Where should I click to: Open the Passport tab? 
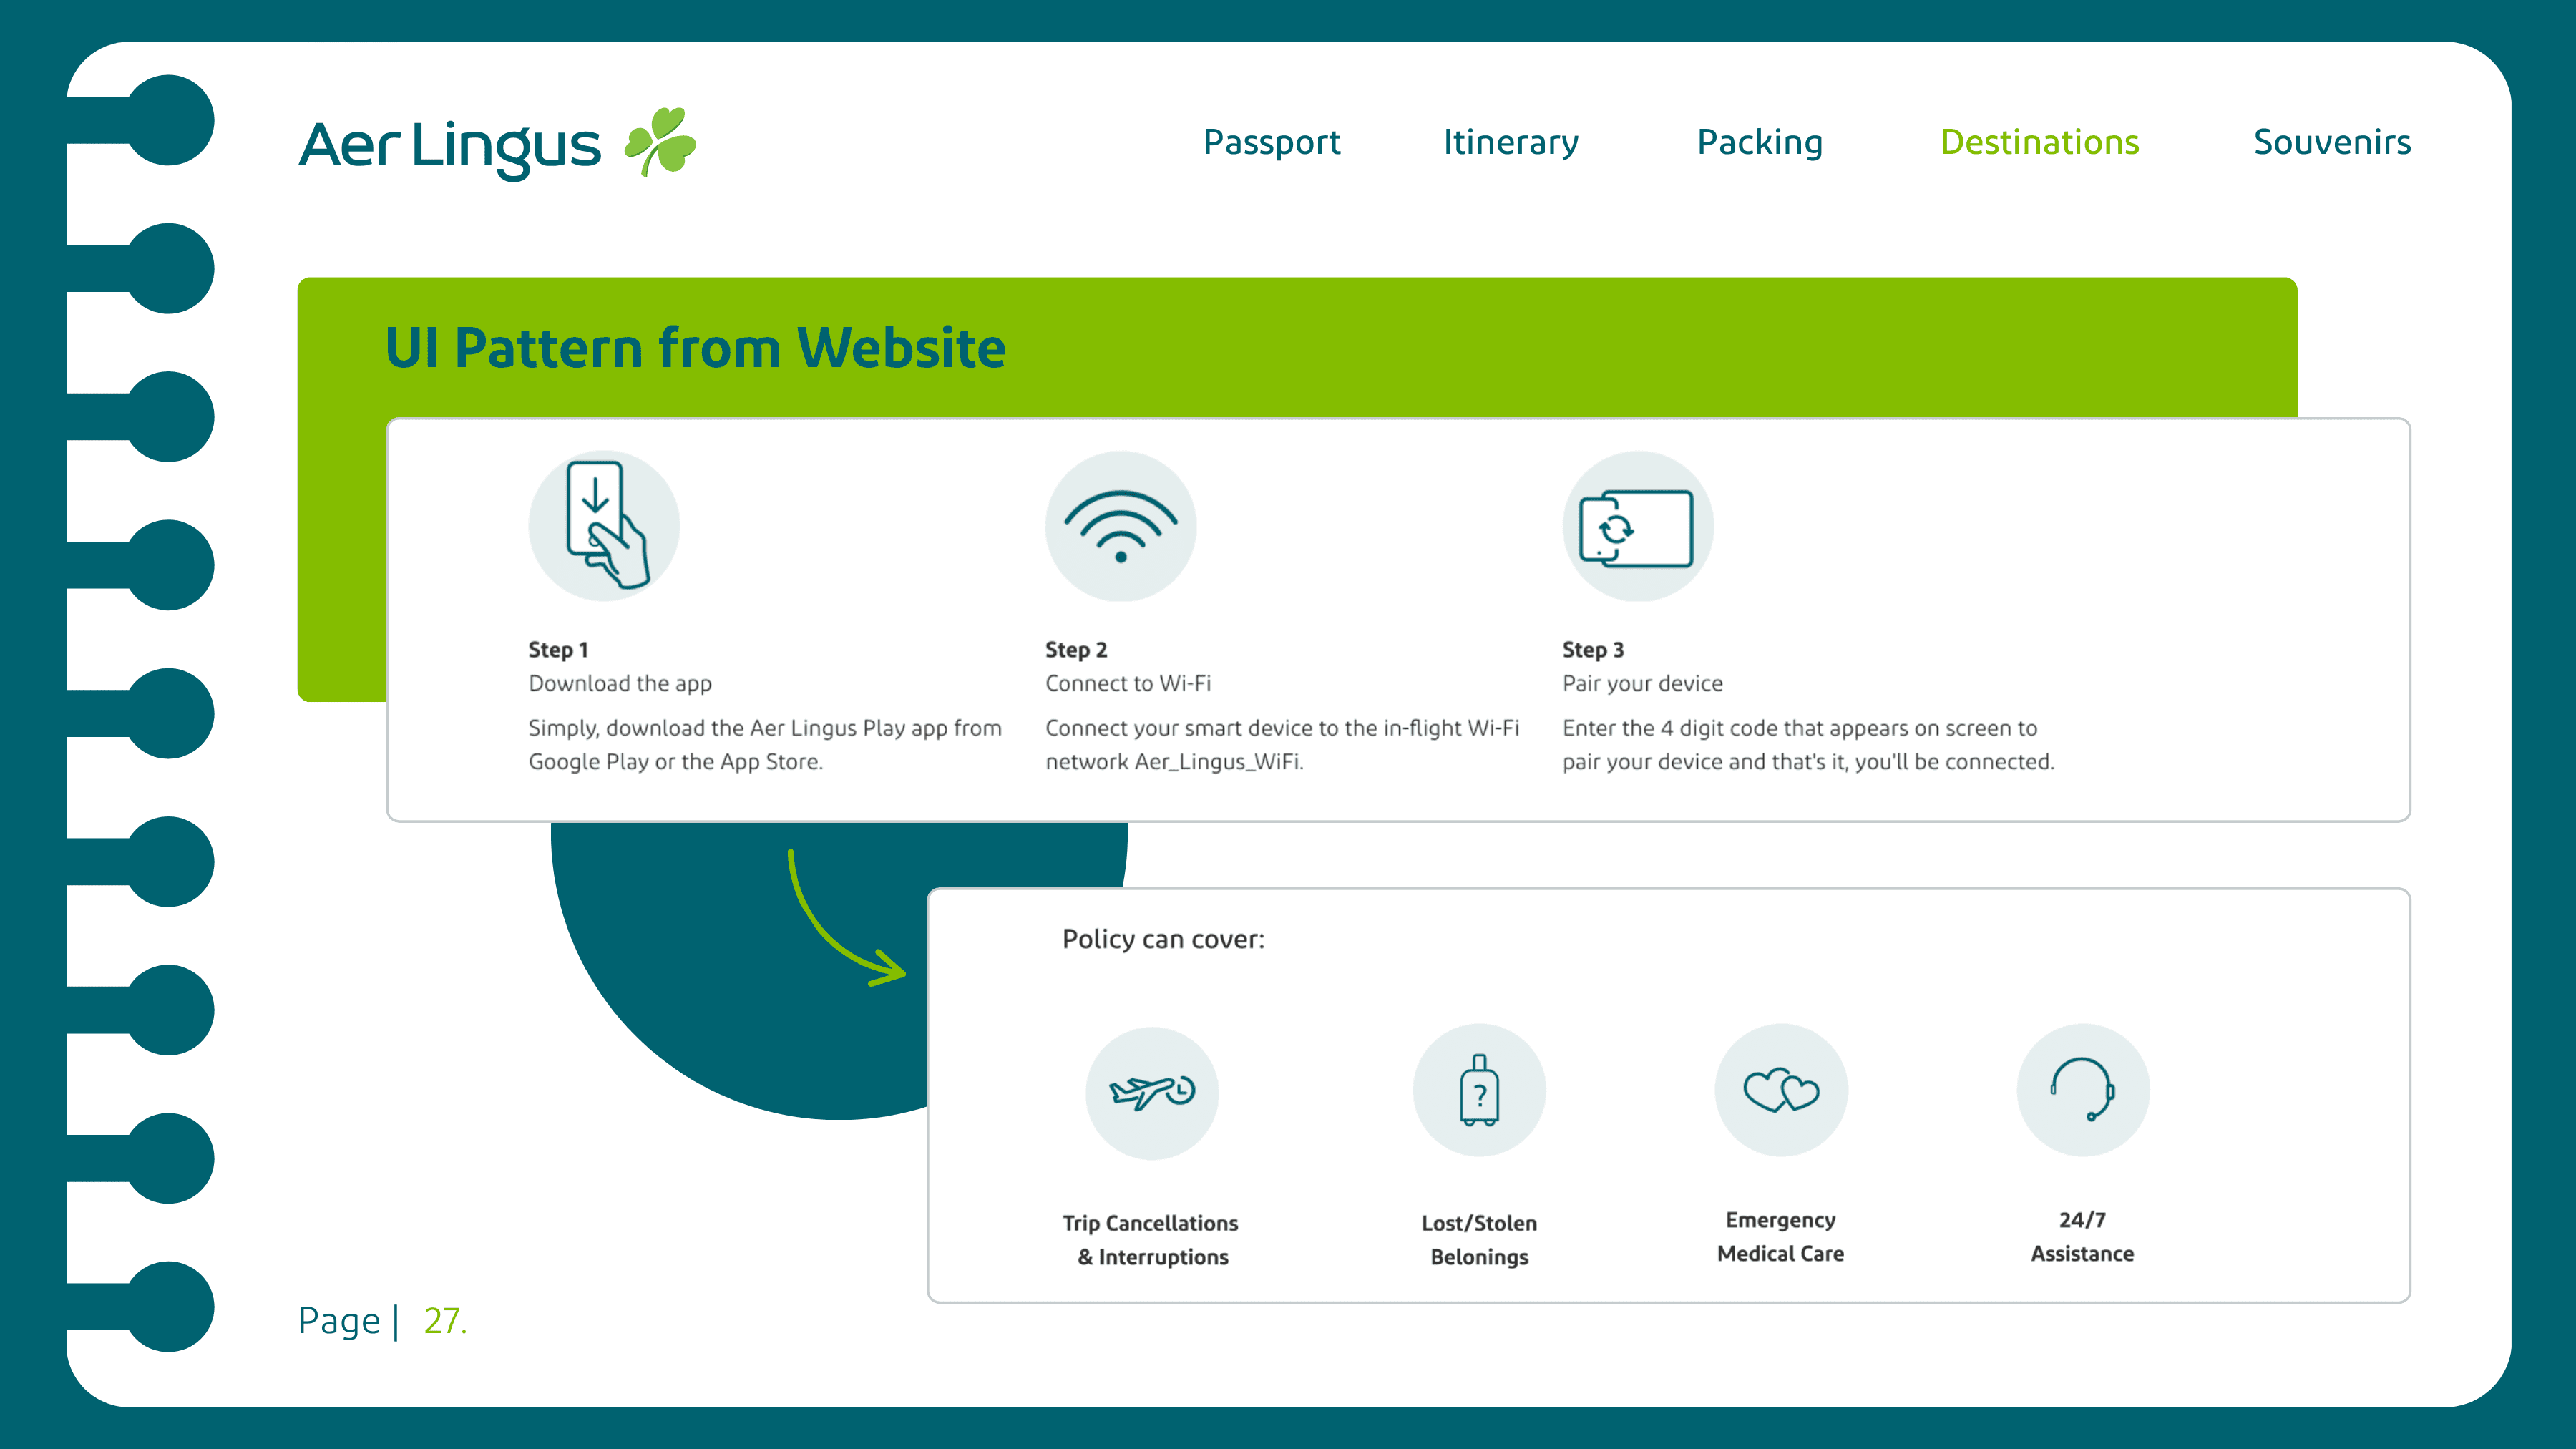coord(1271,142)
